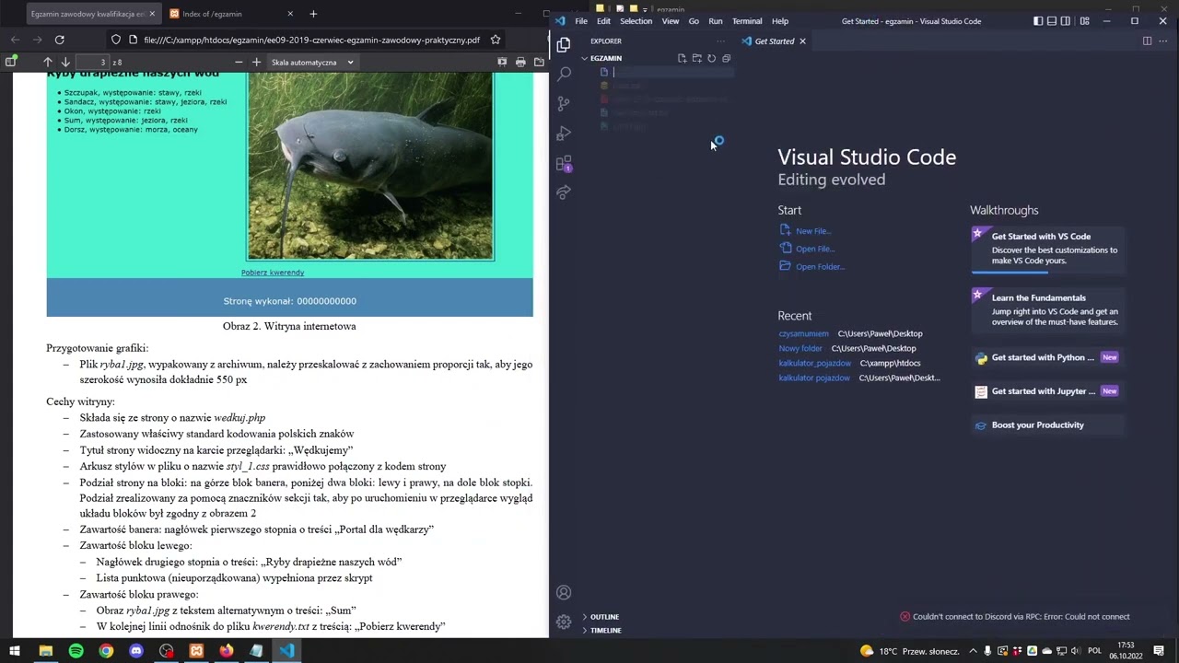Viewport: 1179px width, 663px height.
Task: Open the Selection menu in VS Code
Action: click(x=636, y=21)
